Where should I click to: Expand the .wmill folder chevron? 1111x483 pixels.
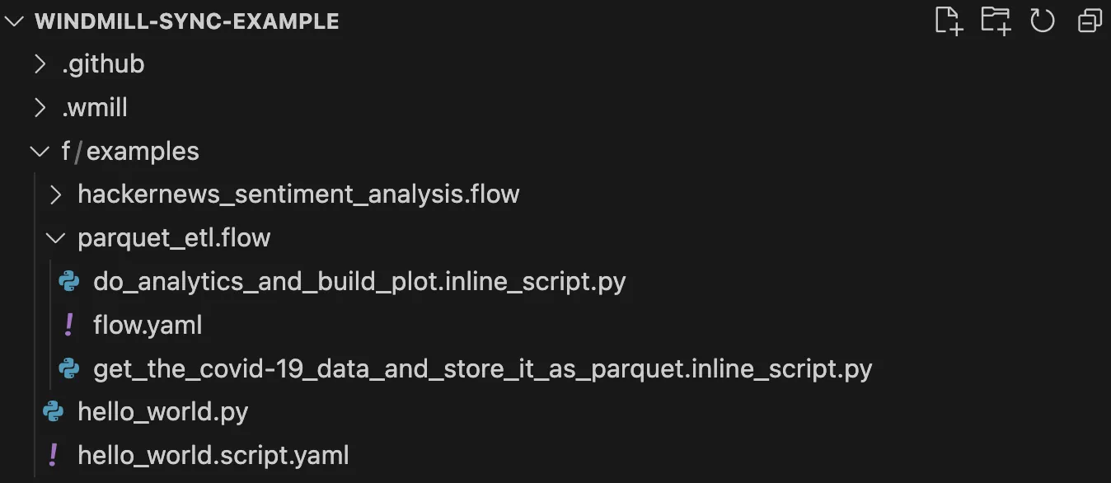pyautogui.click(x=40, y=108)
